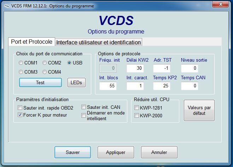
Task: Click the LEDs button
Action: click(76, 82)
